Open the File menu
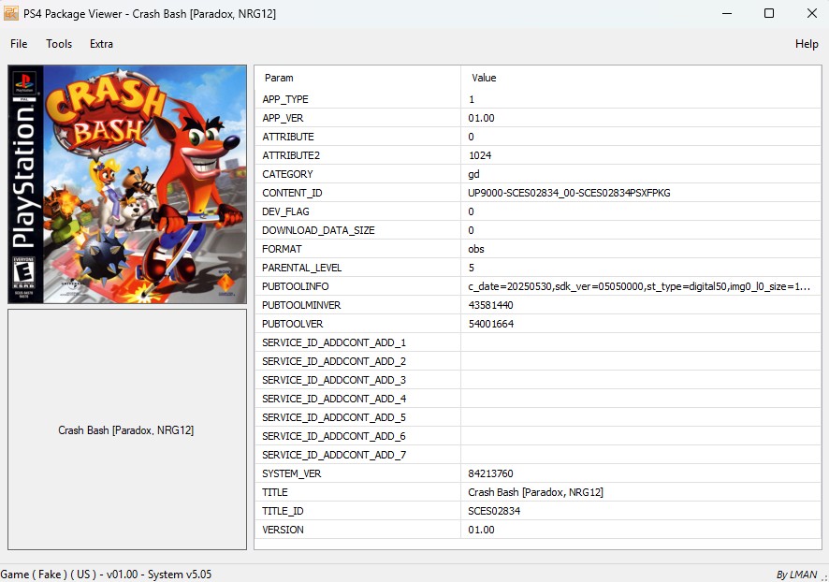This screenshot has width=829, height=582. coord(19,44)
